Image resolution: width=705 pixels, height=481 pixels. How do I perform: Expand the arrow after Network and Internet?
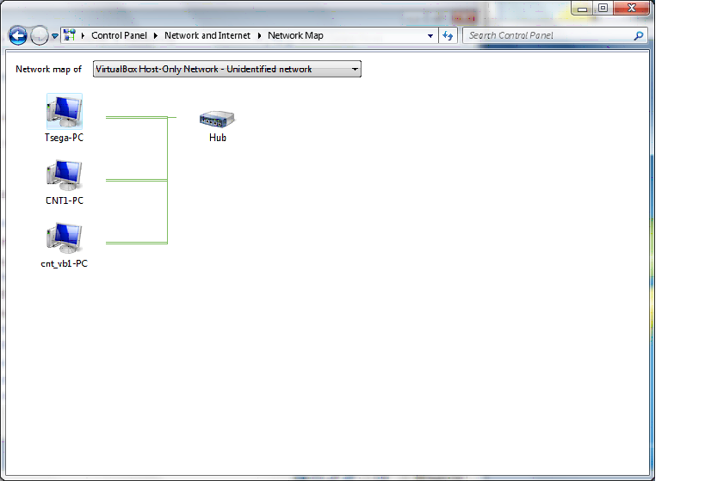click(259, 35)
